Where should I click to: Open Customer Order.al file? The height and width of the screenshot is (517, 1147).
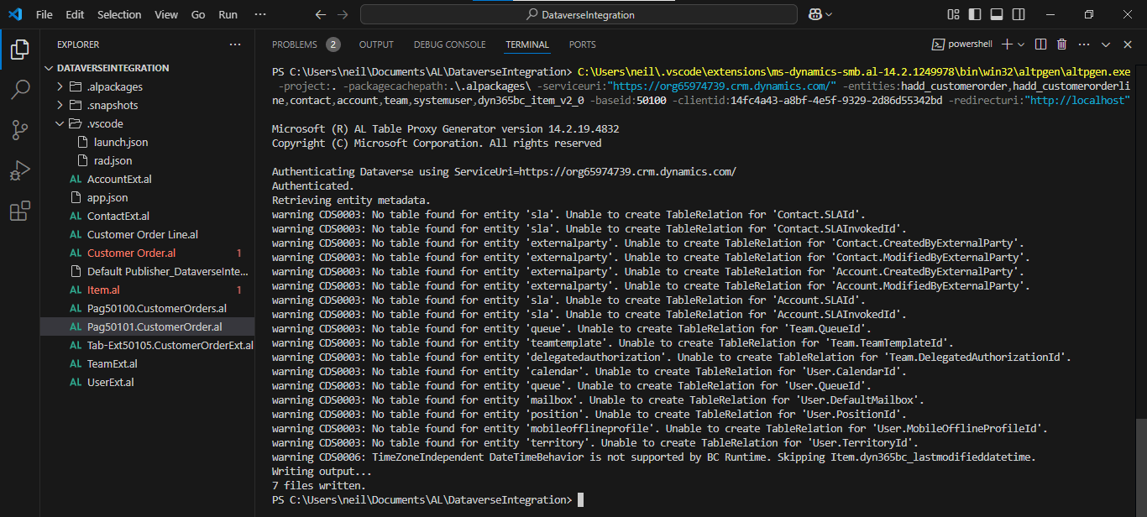[131, 253]
